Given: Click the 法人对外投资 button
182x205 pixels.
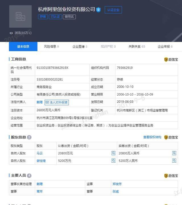Looking at the screenshot, I should 57,102.
